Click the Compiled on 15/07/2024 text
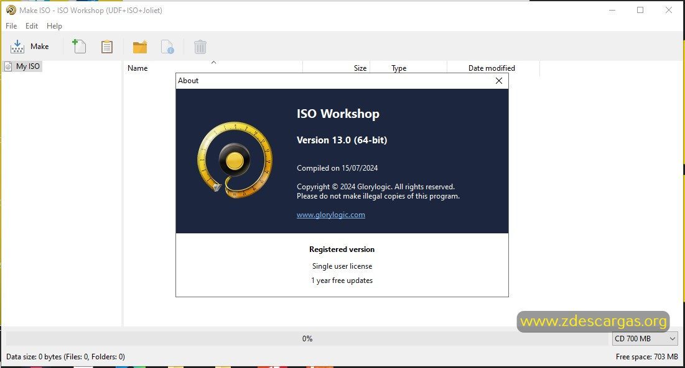 (337, 168)
